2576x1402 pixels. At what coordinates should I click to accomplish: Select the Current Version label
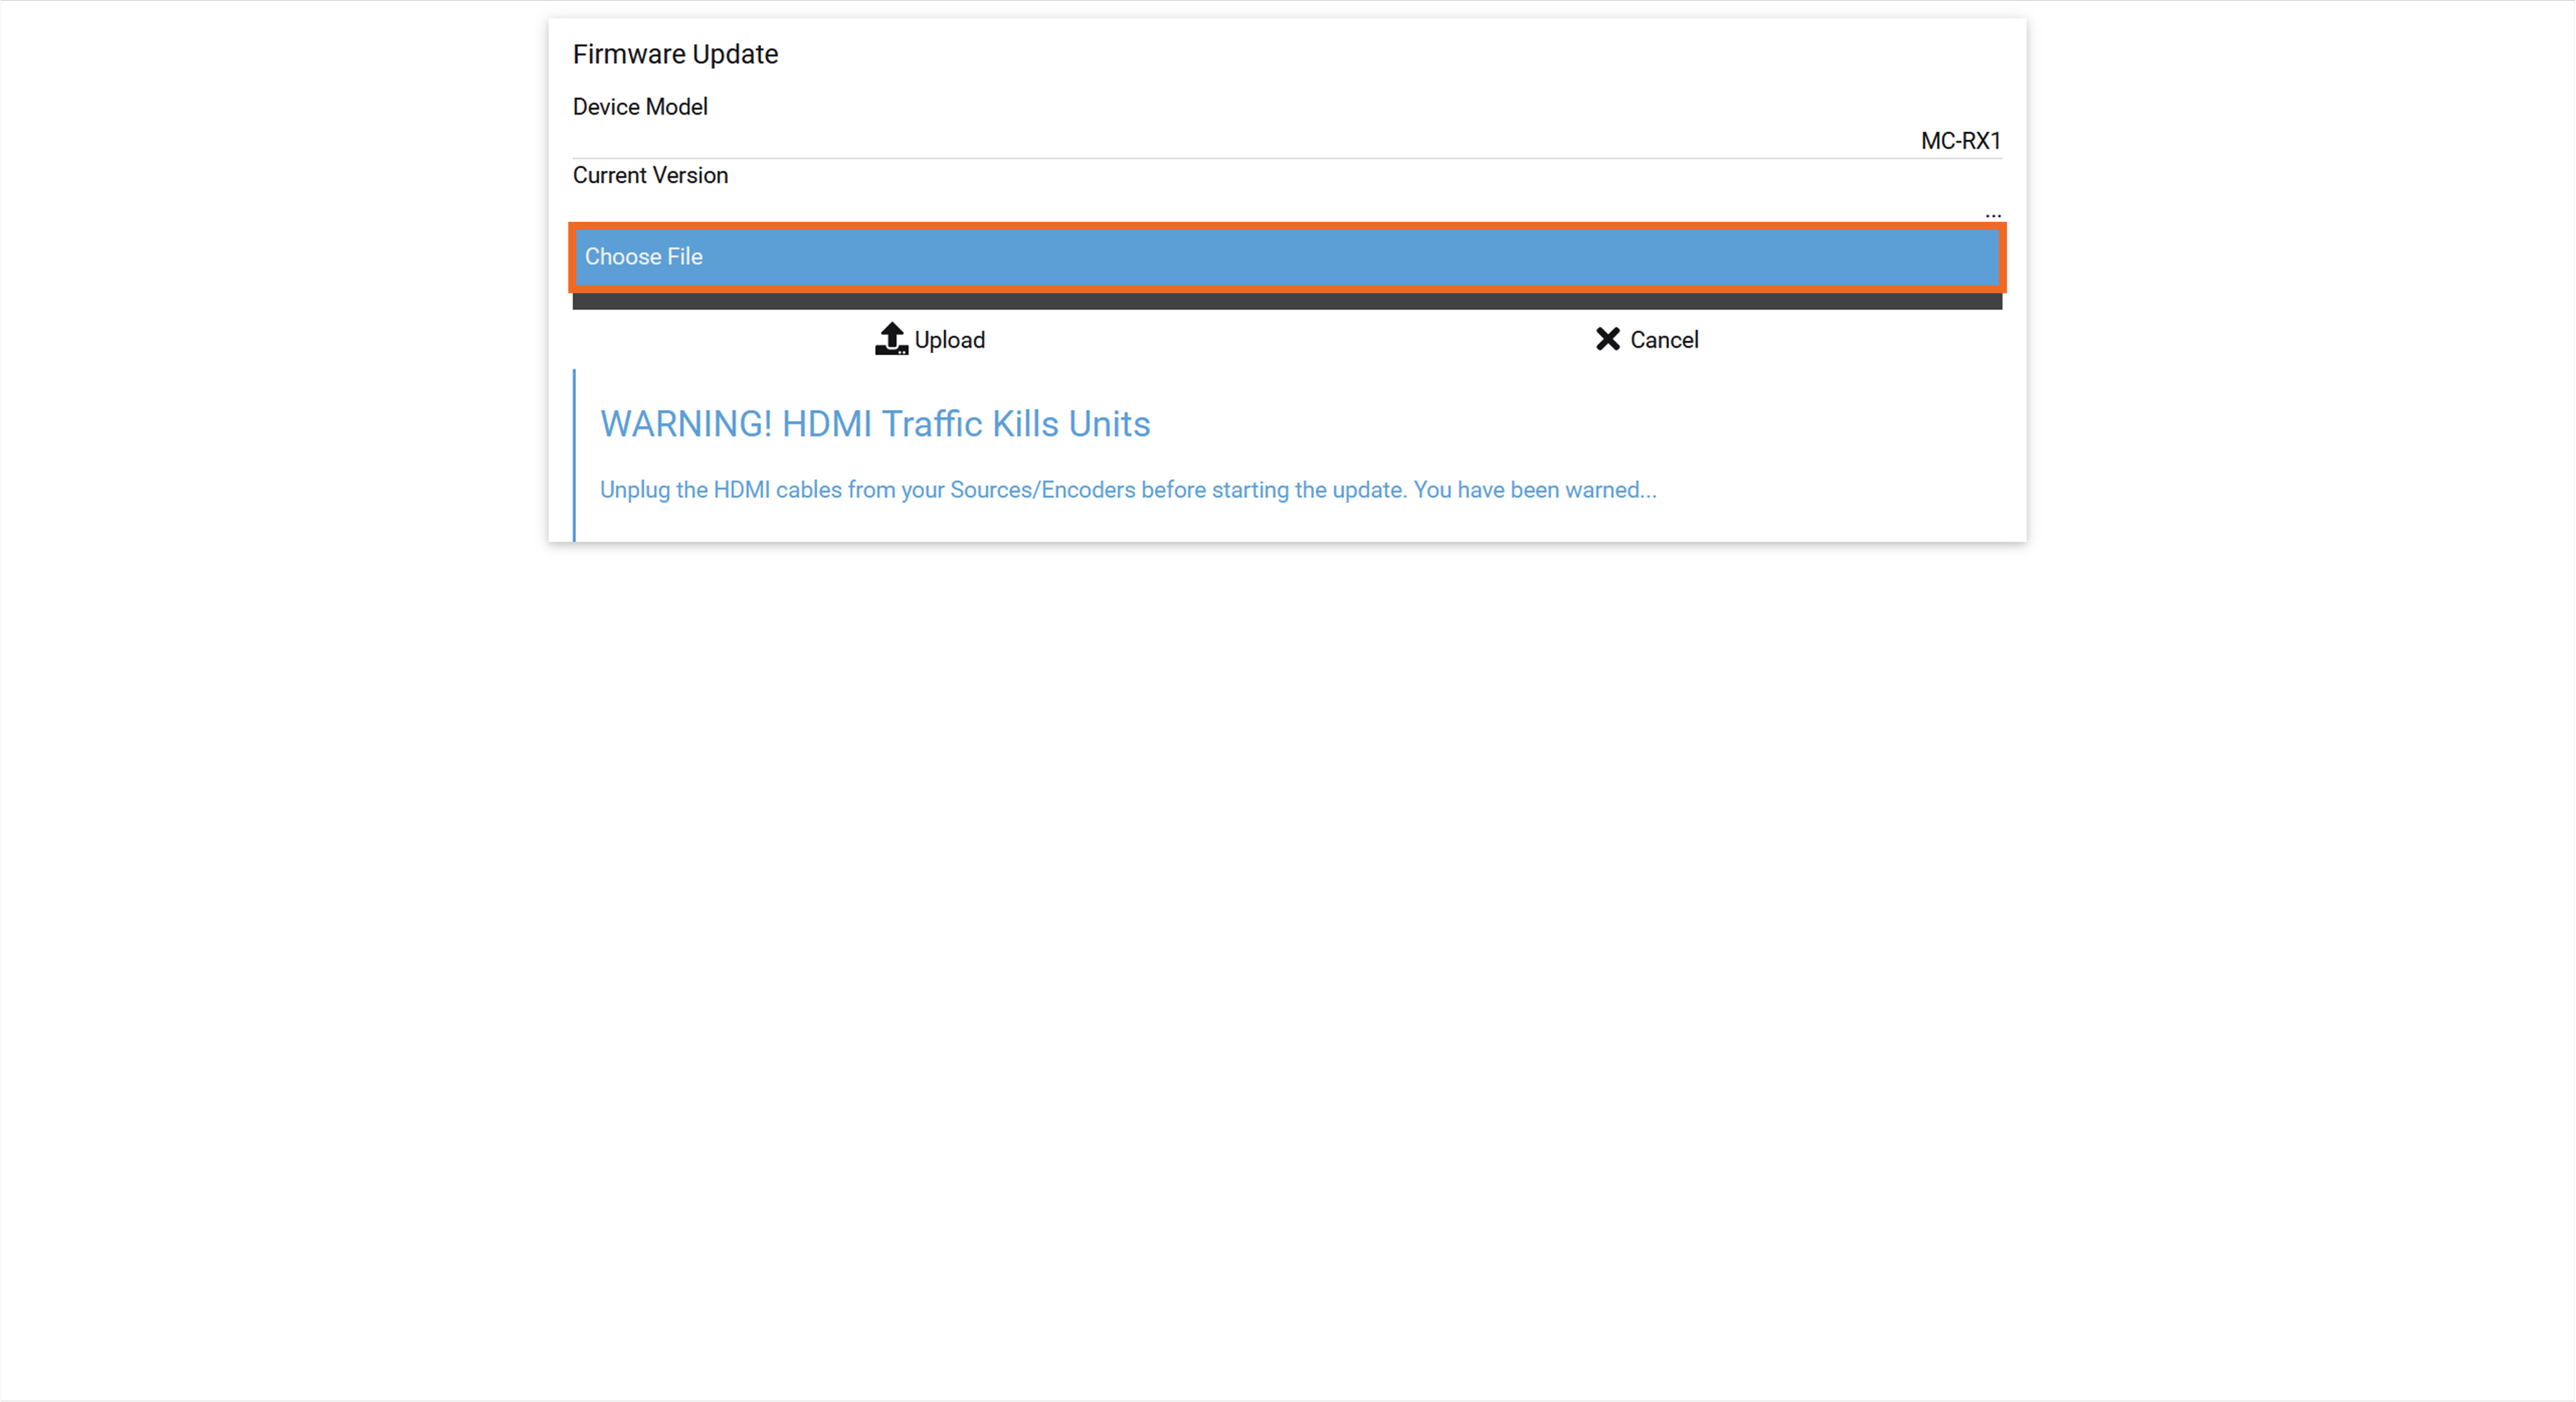point(650,175)
